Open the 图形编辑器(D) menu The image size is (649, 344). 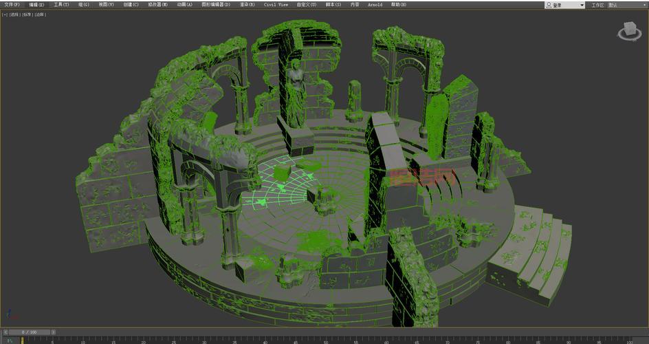coord(216,4)
